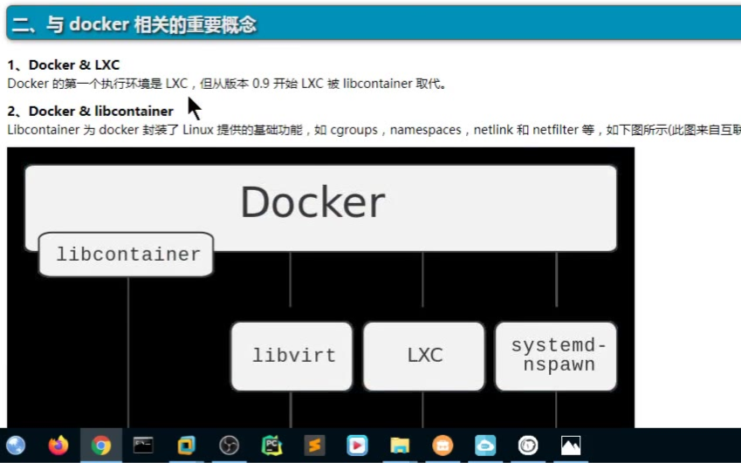Open PyCharm from the taskbar
The image size is (741, 463).
click(x=271, y=445)
